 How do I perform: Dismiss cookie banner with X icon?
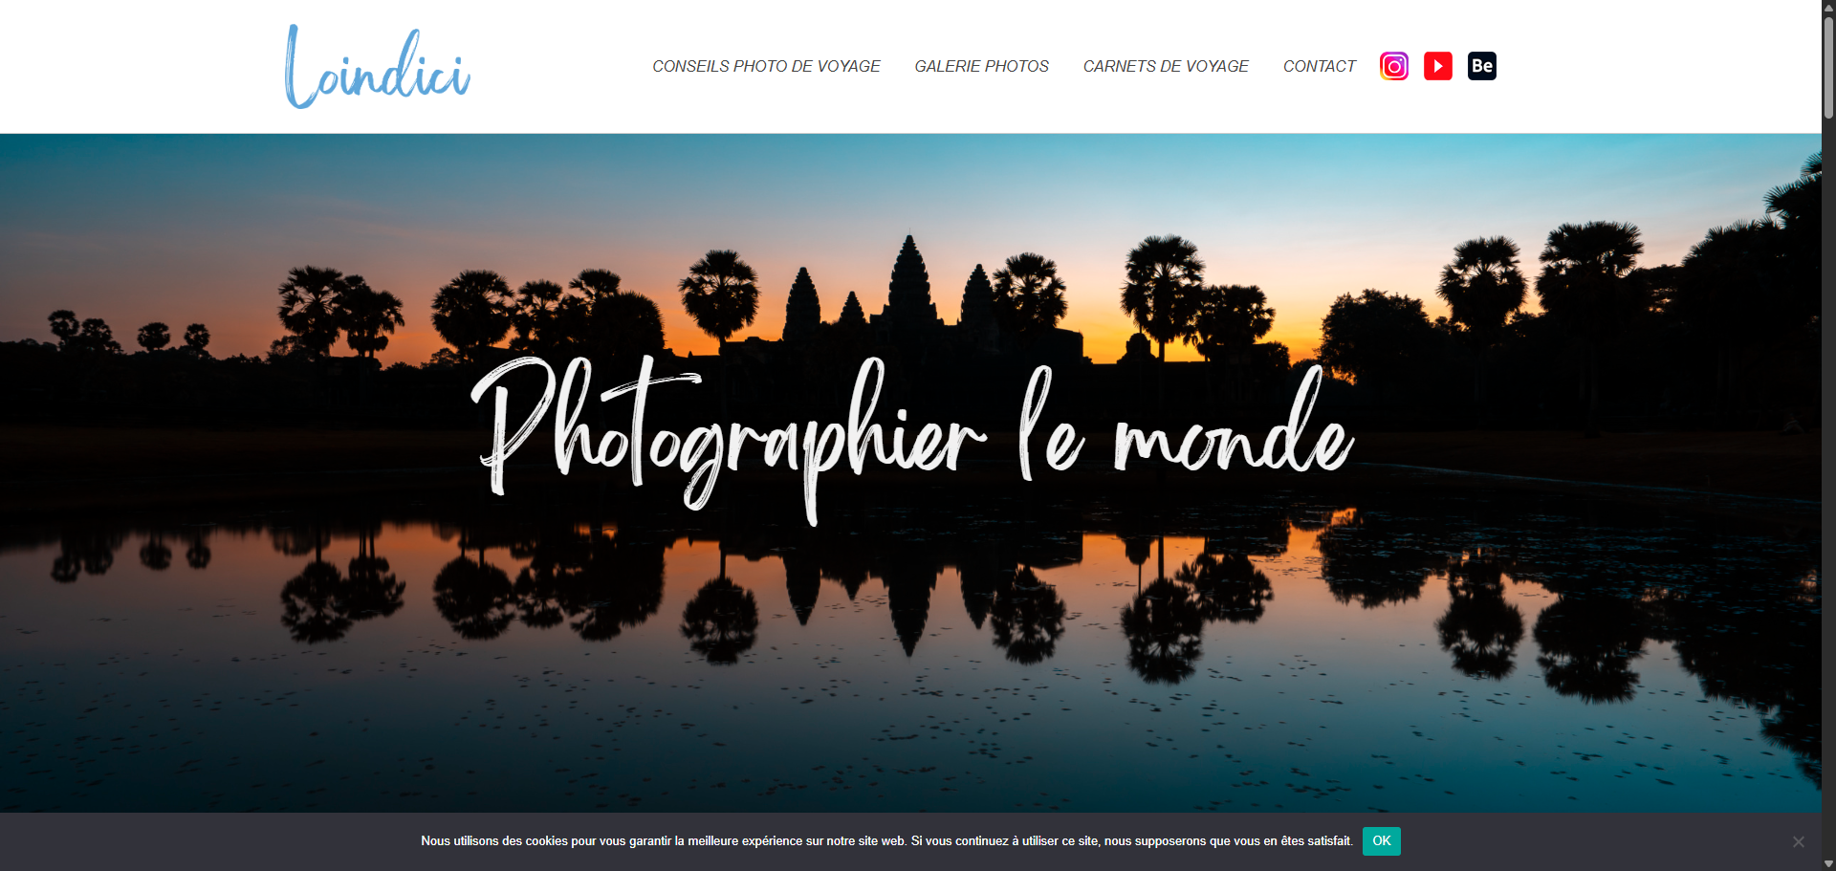pos(1798,841)
